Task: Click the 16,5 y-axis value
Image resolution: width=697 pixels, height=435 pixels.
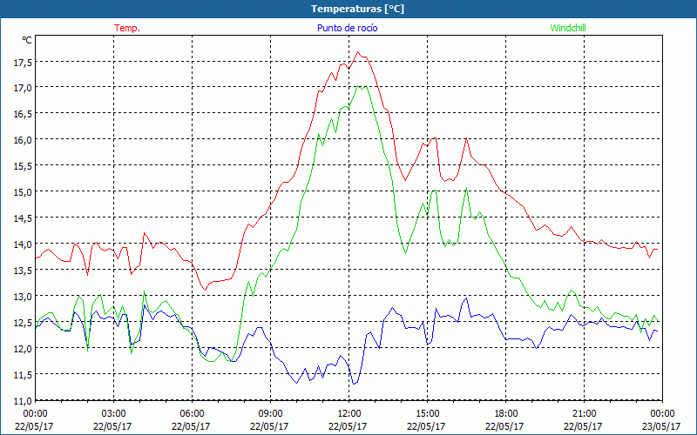Action: 24,114
